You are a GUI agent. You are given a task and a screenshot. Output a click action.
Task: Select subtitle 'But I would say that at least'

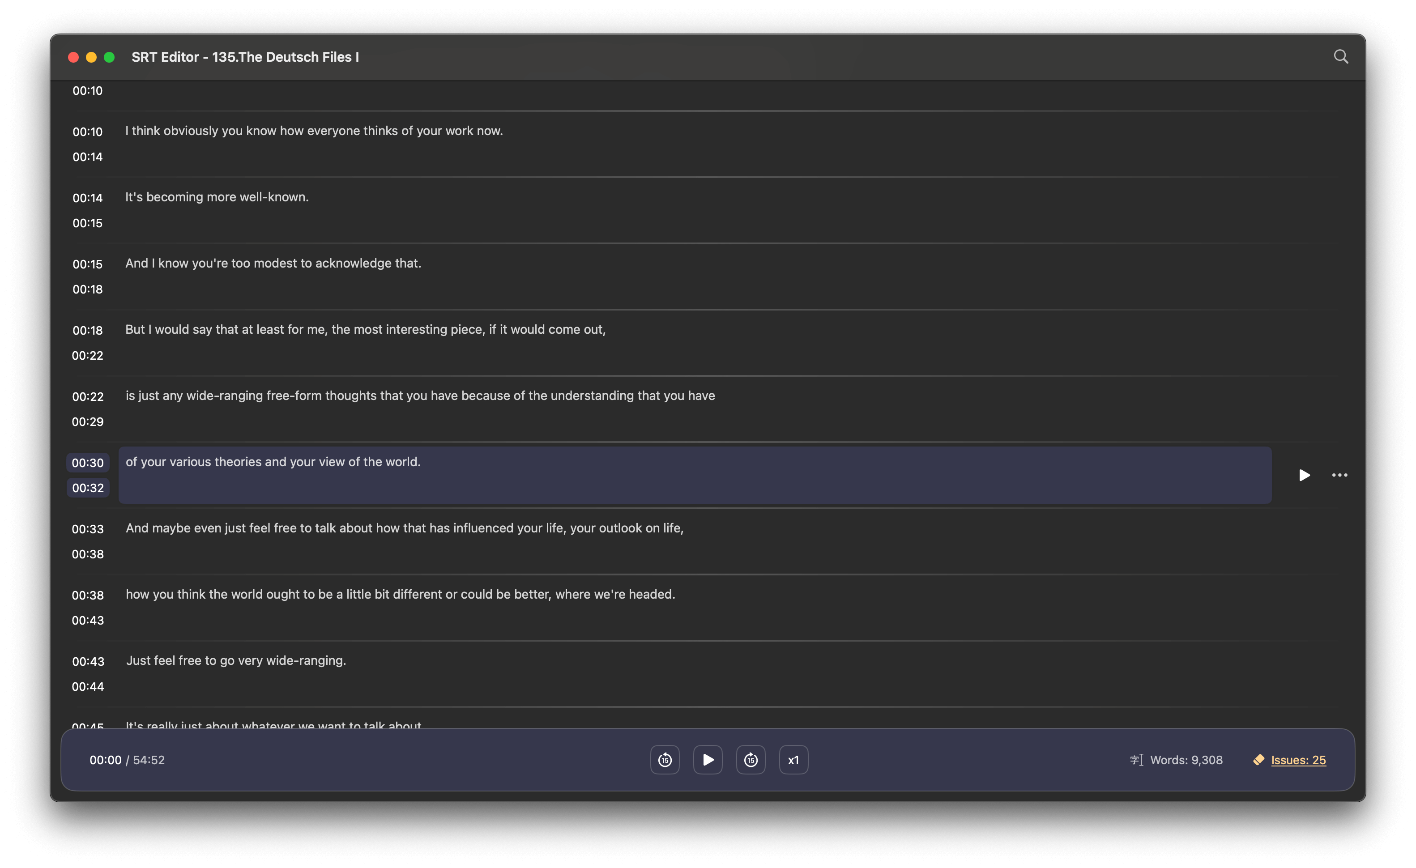(x=366, y=329)
